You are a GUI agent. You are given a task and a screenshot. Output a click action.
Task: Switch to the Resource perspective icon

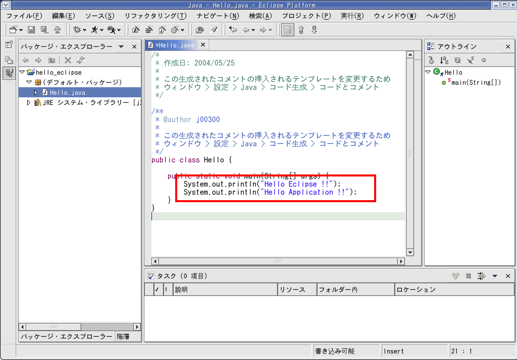point(9,60)
